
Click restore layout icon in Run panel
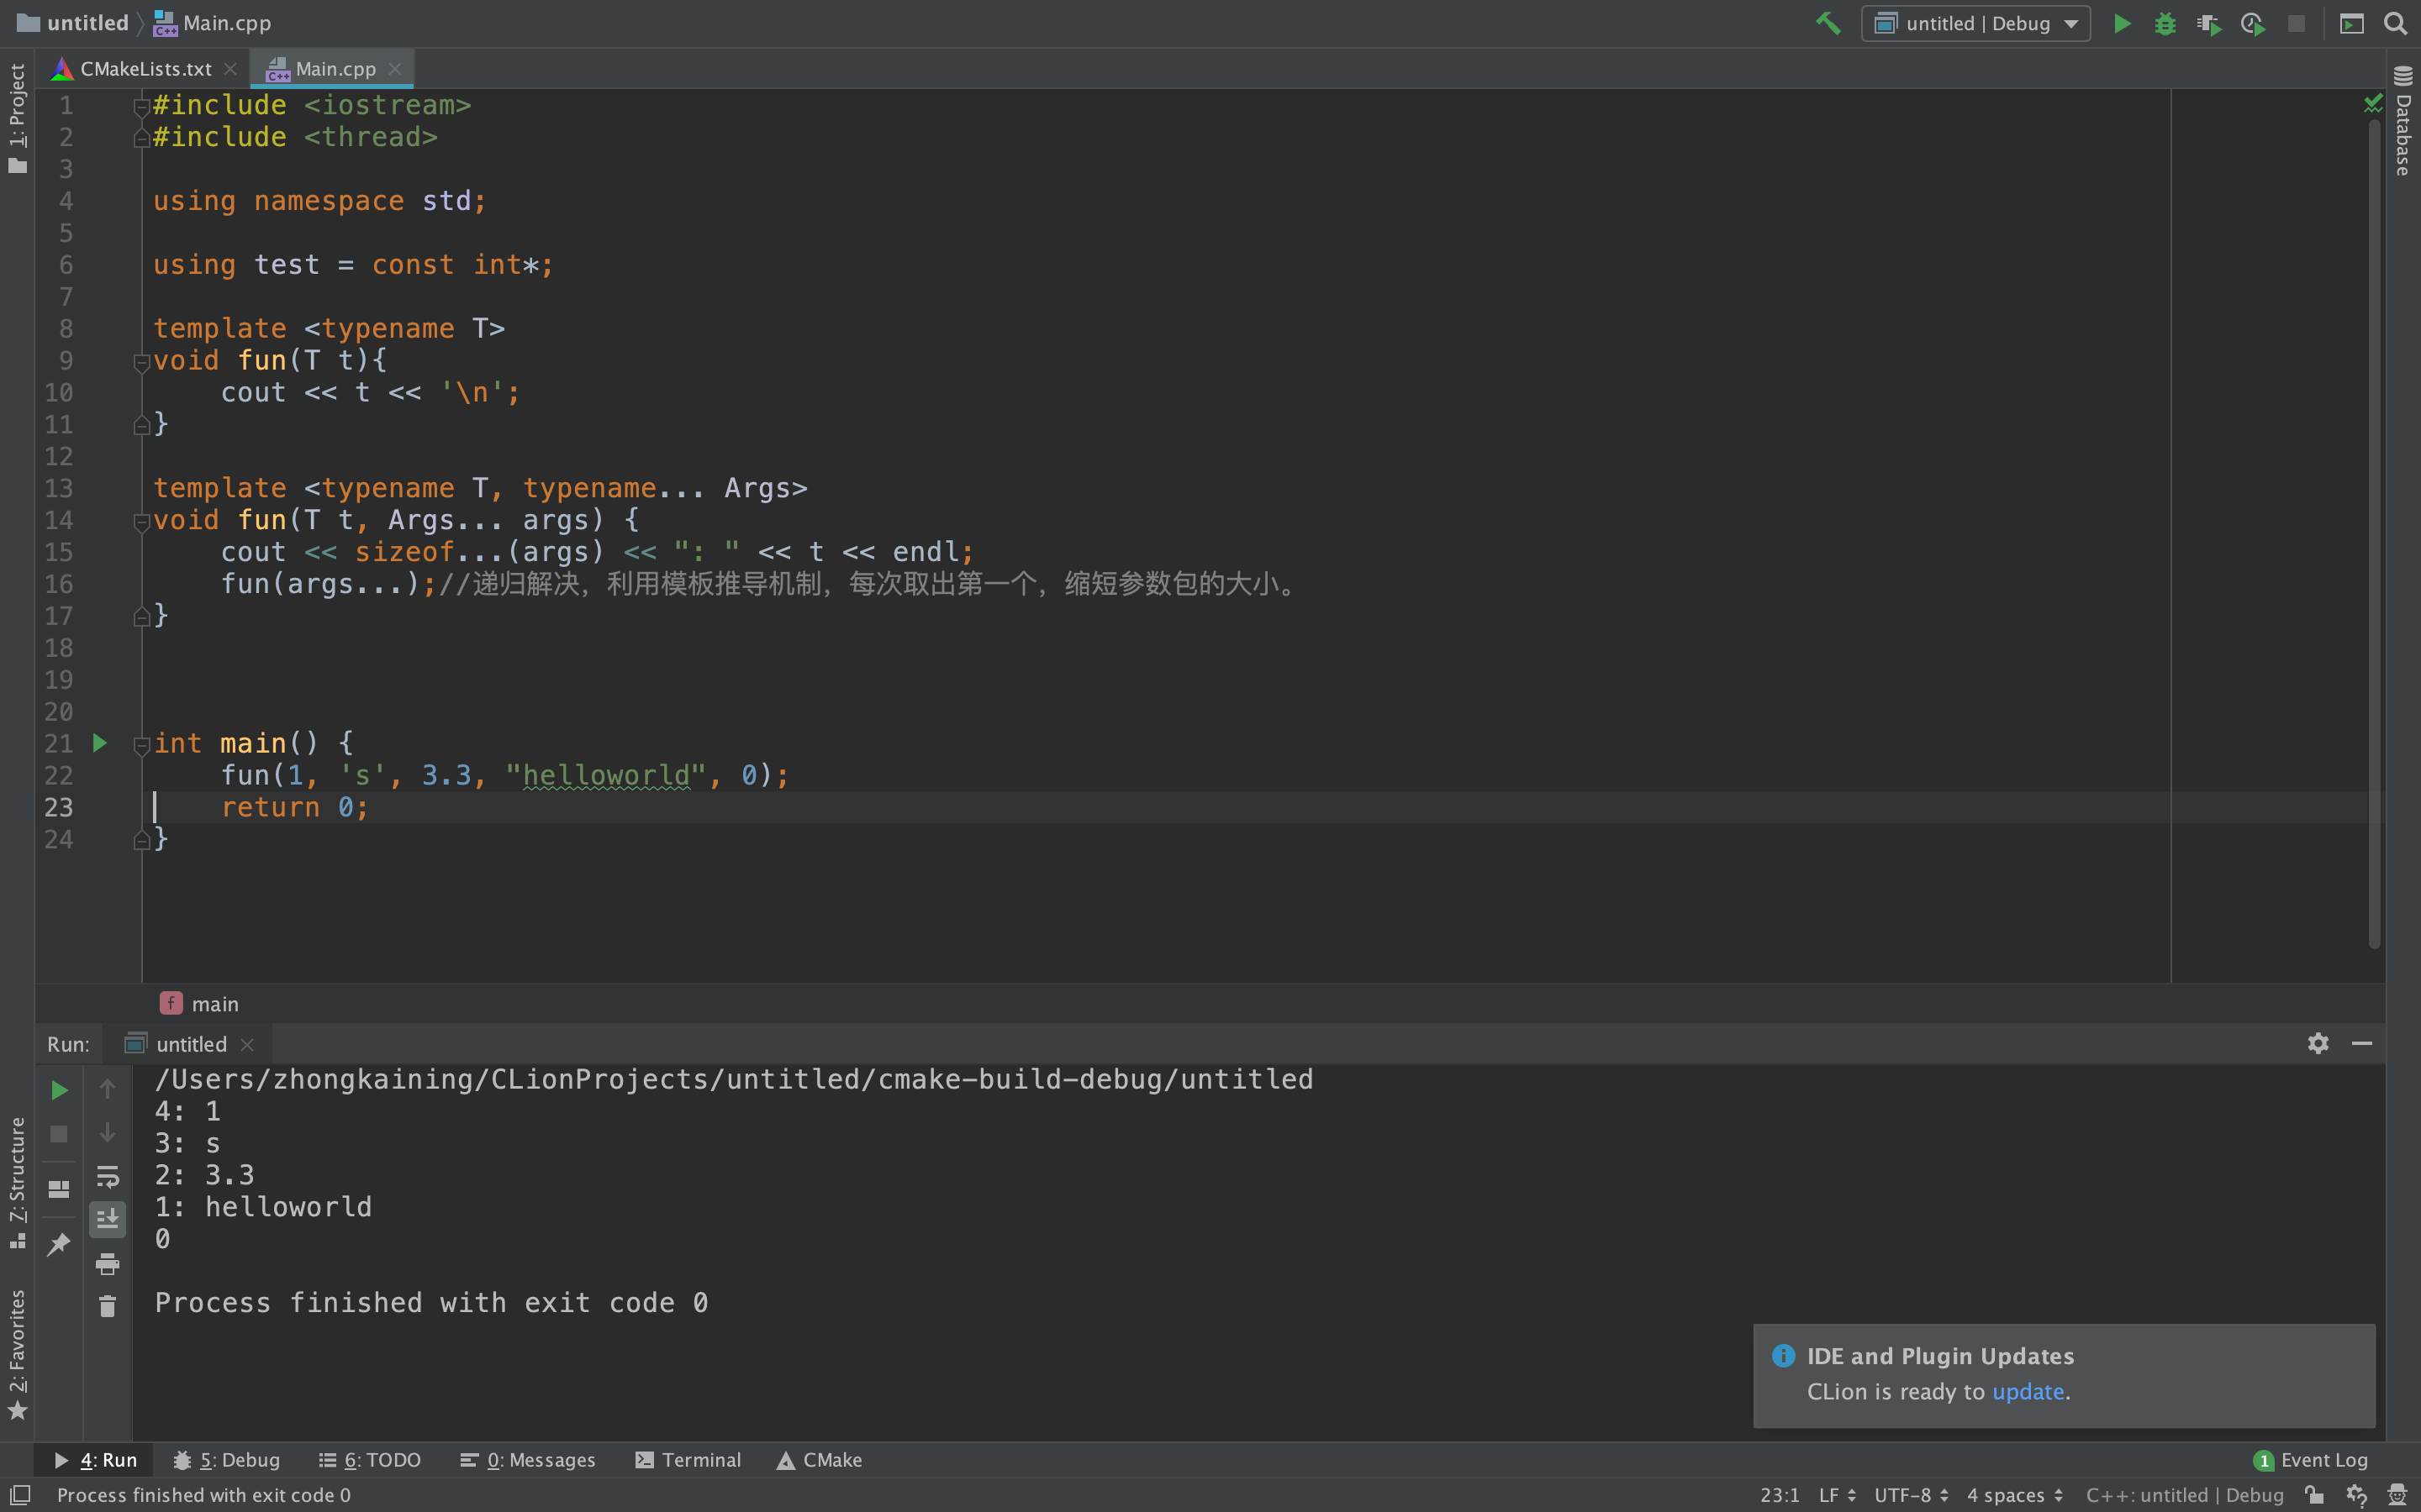(59, 1188)
